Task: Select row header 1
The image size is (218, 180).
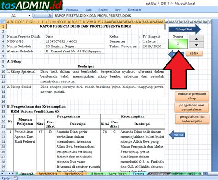Action: pos(3,26)
